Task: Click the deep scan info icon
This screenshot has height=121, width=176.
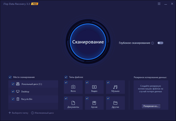Action: (152, 43)
